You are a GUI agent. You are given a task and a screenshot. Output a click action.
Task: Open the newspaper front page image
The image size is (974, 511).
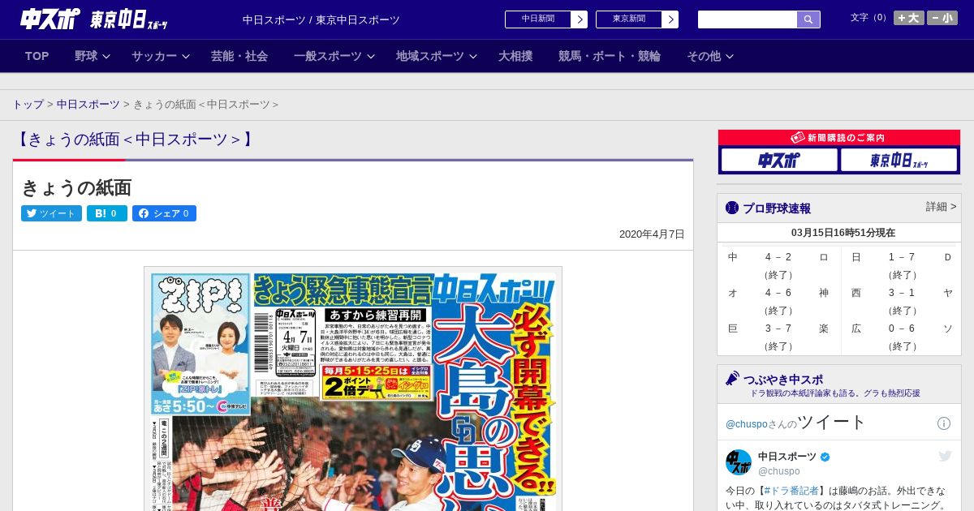353,389
